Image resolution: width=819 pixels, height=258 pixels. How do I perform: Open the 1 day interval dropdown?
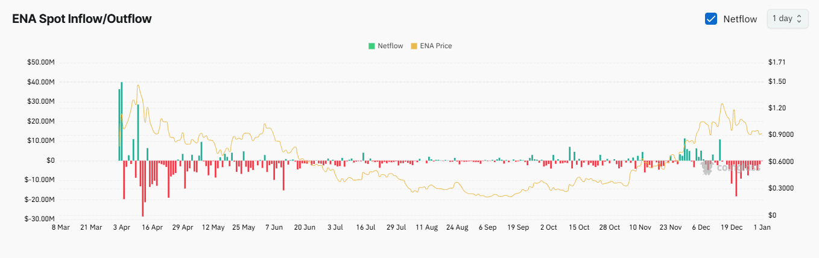(787, 19)
